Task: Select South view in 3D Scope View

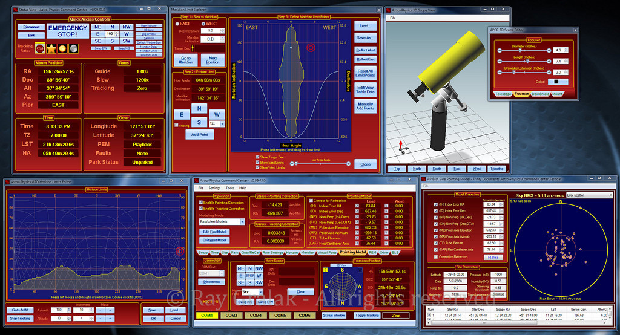Action: 437,169
